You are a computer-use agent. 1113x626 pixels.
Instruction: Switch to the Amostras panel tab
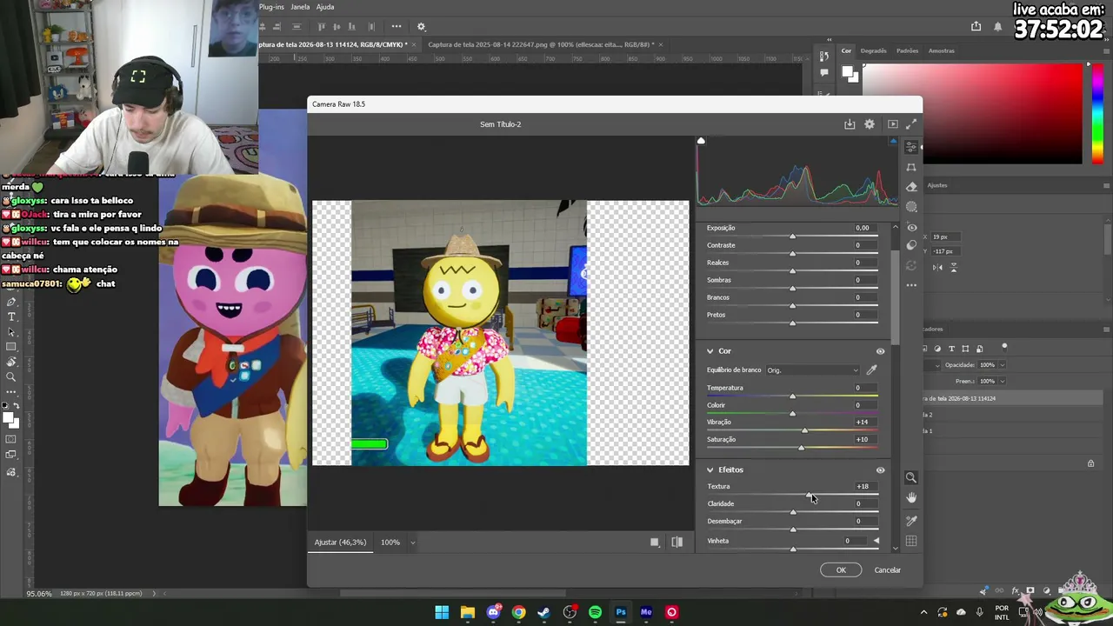coord(942,51)
